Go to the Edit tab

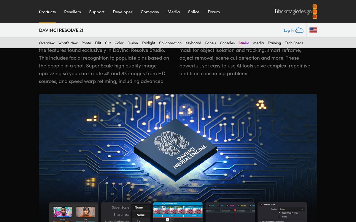(x=98, y=43)
